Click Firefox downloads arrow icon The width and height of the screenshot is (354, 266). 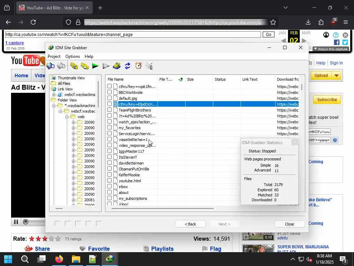(308, 22)
